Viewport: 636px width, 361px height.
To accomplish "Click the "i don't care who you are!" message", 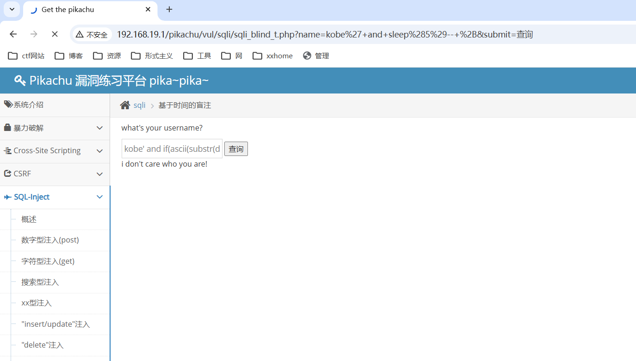I will click(x=164, y=164).
